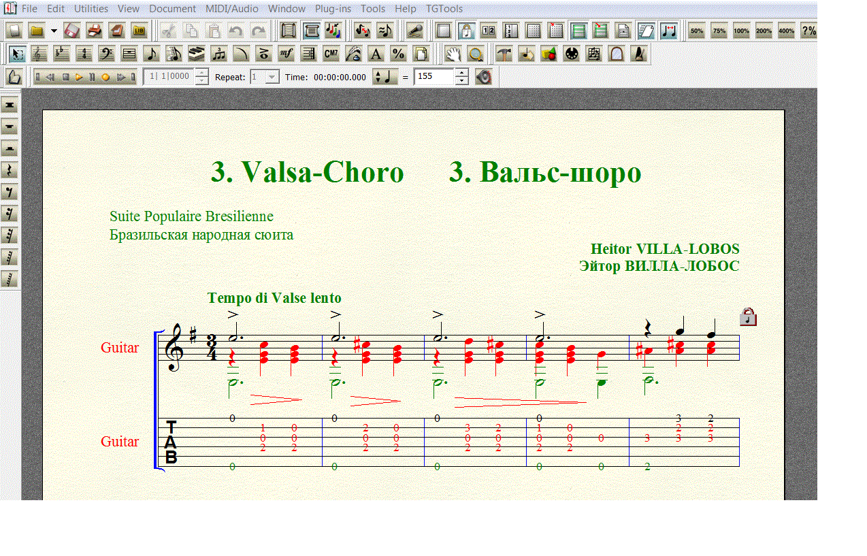Open the Library LIB icon

click(x=140, y=31)
